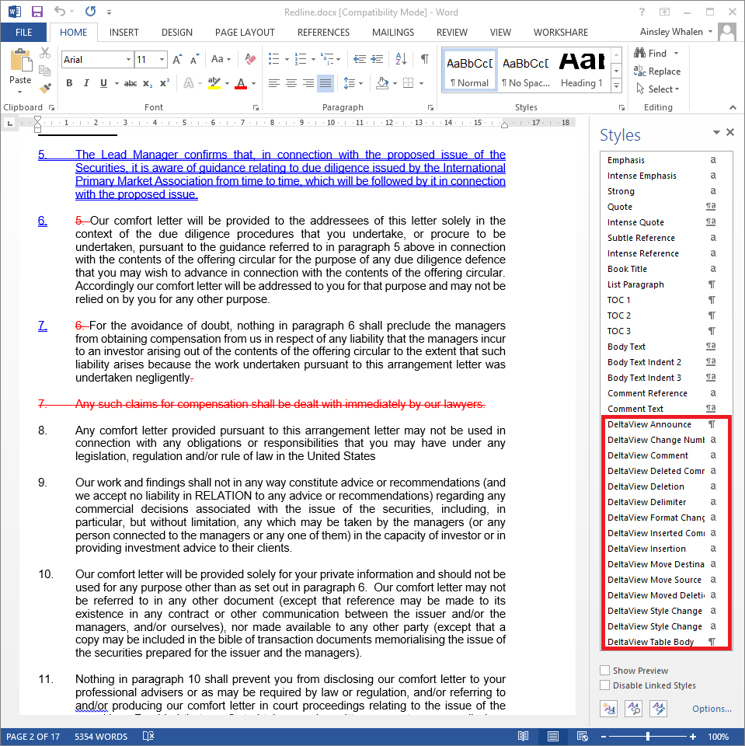Viewport: 745px width, 746px height.
Task: Open the Options link in Styles pane
Action: [x=712, y=709]
